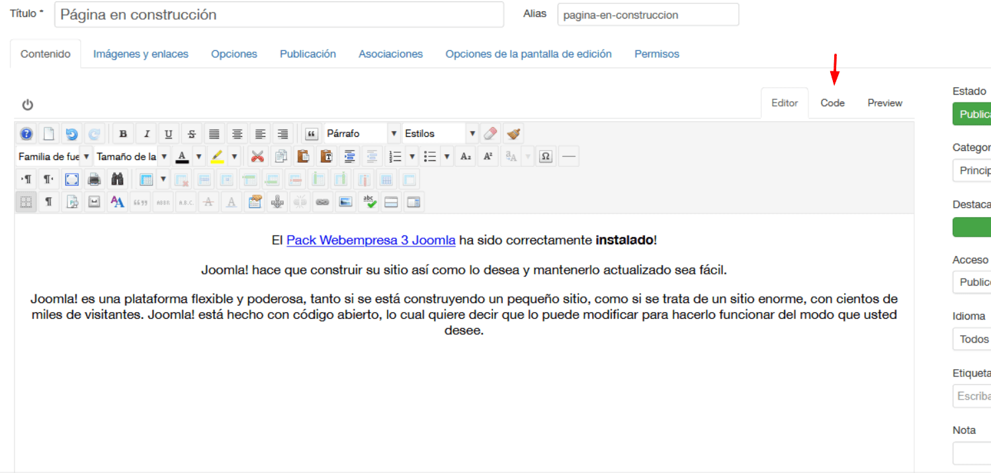Toggle show blocks pilcrow button

click(49, 202)
